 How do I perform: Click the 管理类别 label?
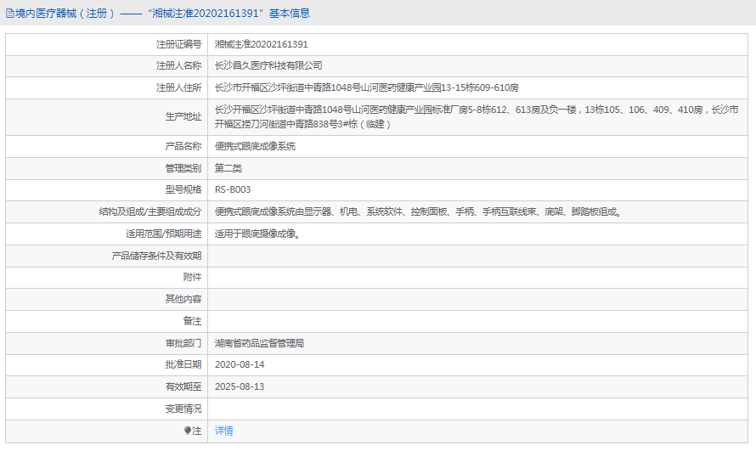(183, 168)
